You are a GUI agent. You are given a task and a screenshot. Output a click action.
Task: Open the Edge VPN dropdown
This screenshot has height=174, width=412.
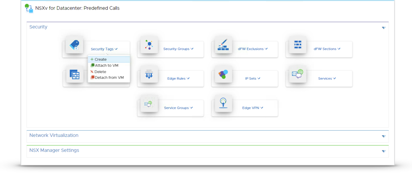pos(253,108)
